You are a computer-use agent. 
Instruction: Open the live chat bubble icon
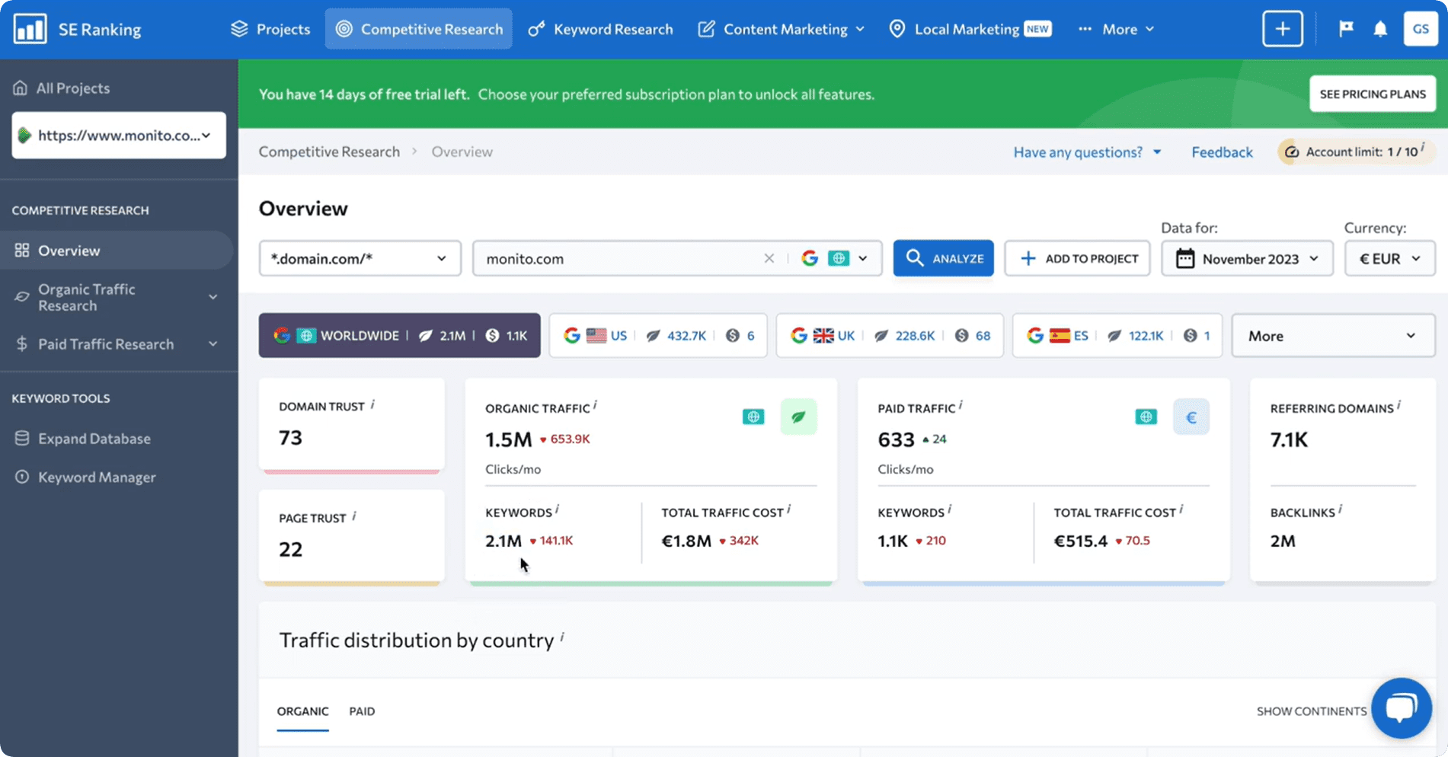point(1402,707)
